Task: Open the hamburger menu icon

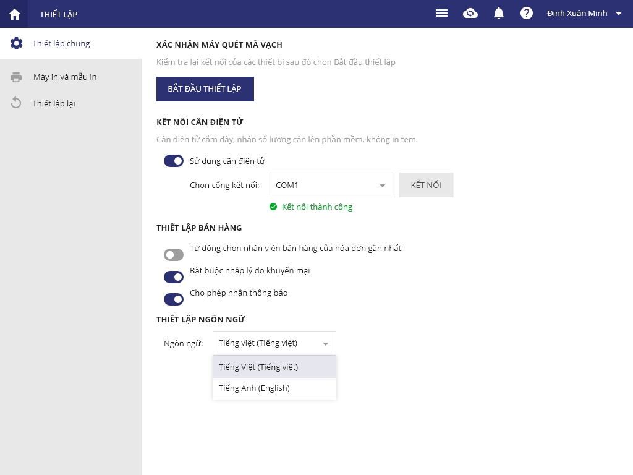Action: (x=441, y=14)
